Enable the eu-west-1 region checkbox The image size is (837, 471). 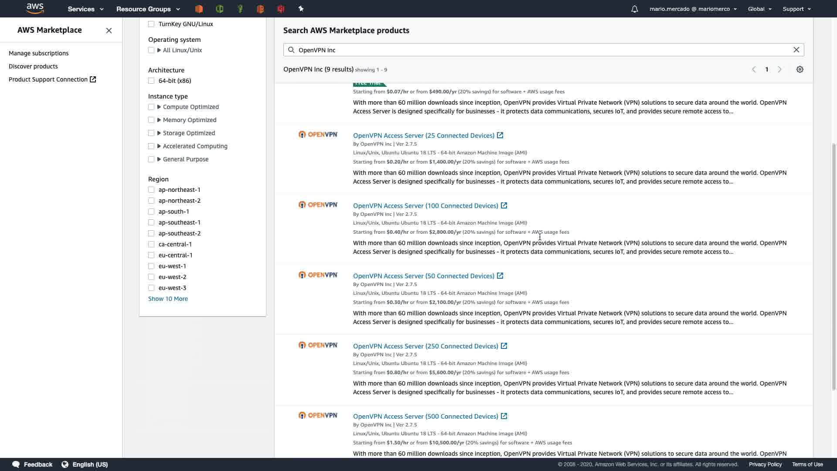pos(151,266)
